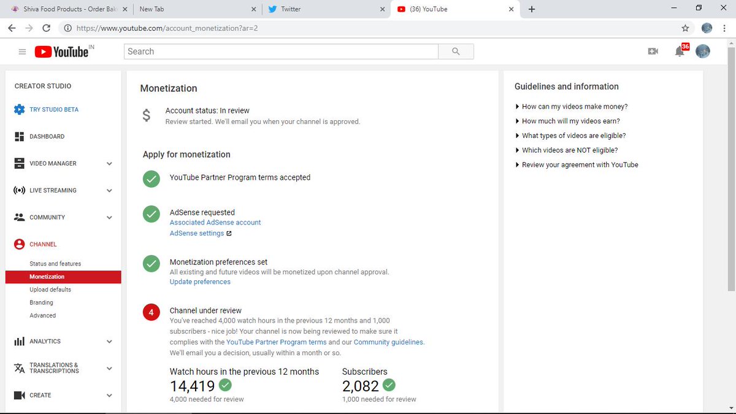The height and width of the screenshot is (414, 736).
Task: Click the Community people icon
Action: pyautogui.click(x=19, y=217)
